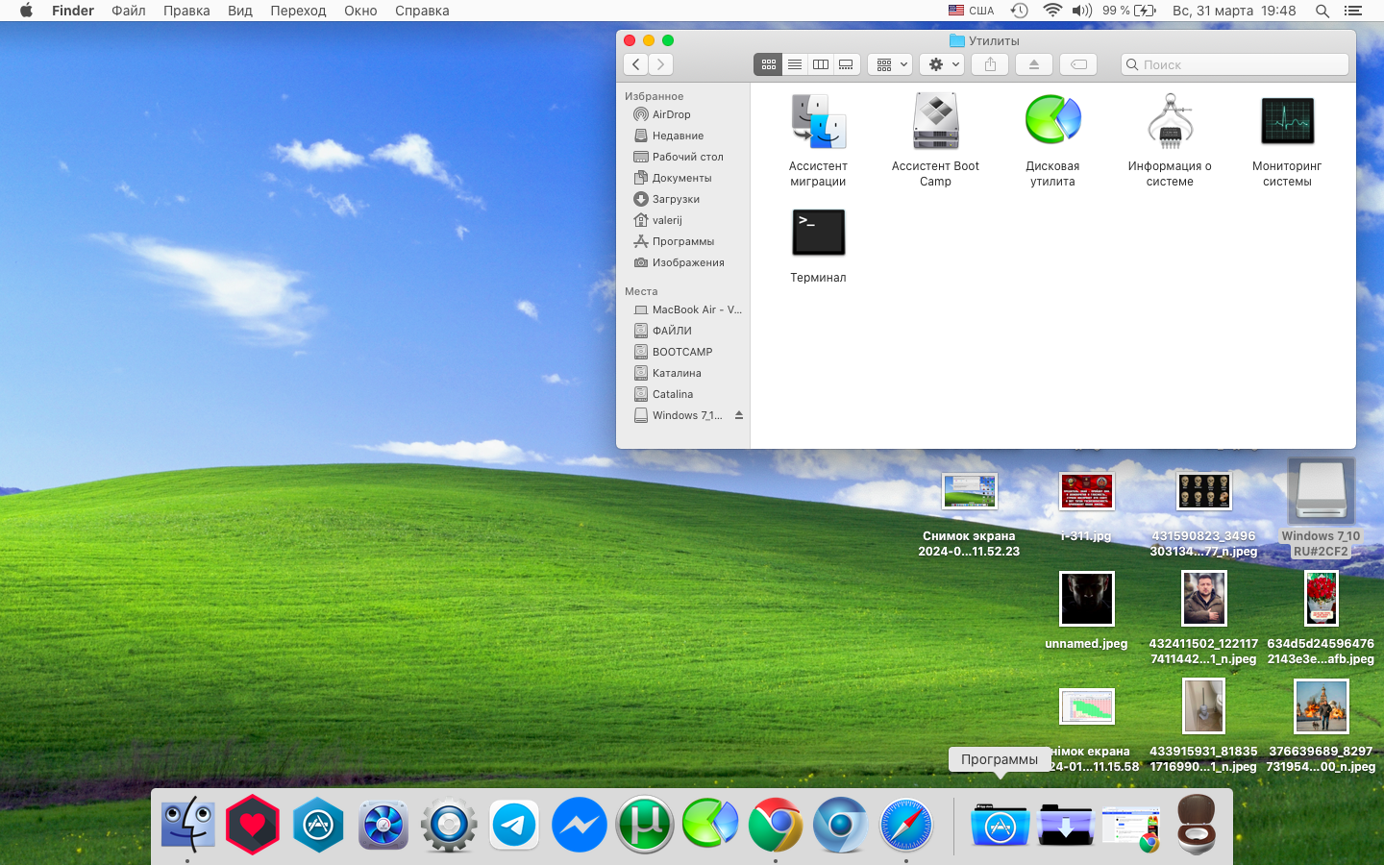Select unnamed.jpeg on the desktop

click(1086, 599)
